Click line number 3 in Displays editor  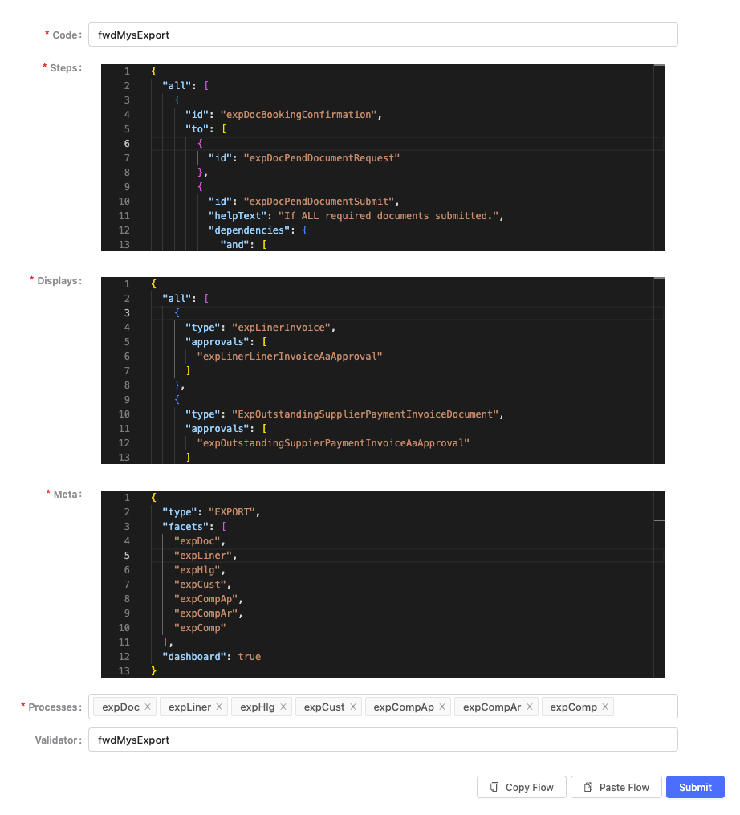pyautogui.click(x=127, y=313)
